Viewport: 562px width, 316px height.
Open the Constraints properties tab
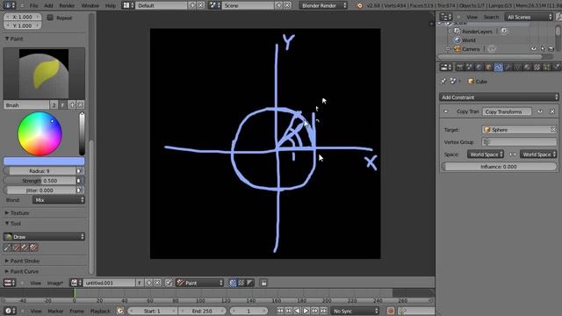498,68
